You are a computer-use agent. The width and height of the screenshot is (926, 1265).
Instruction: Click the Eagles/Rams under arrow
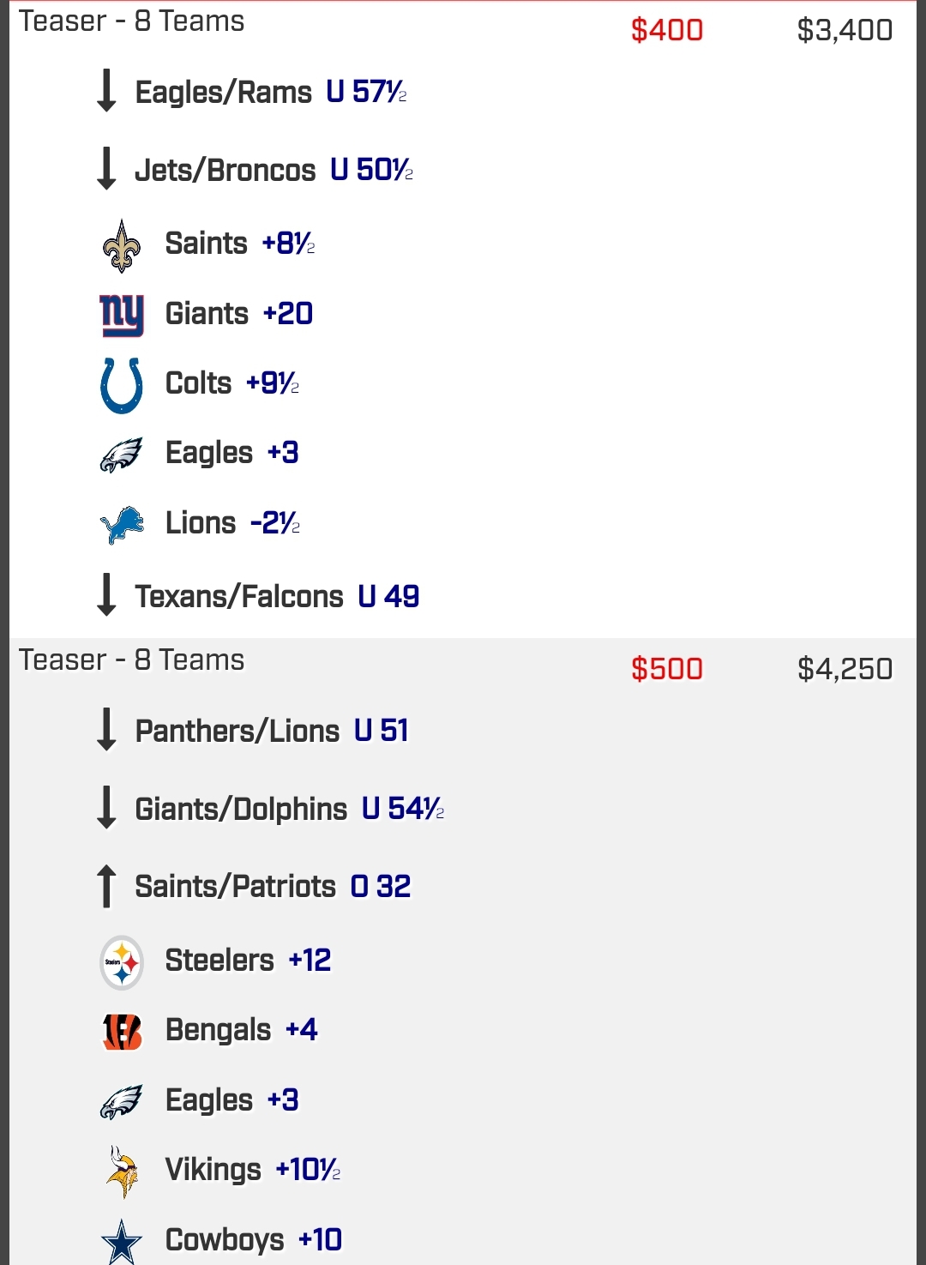[106, 91]
